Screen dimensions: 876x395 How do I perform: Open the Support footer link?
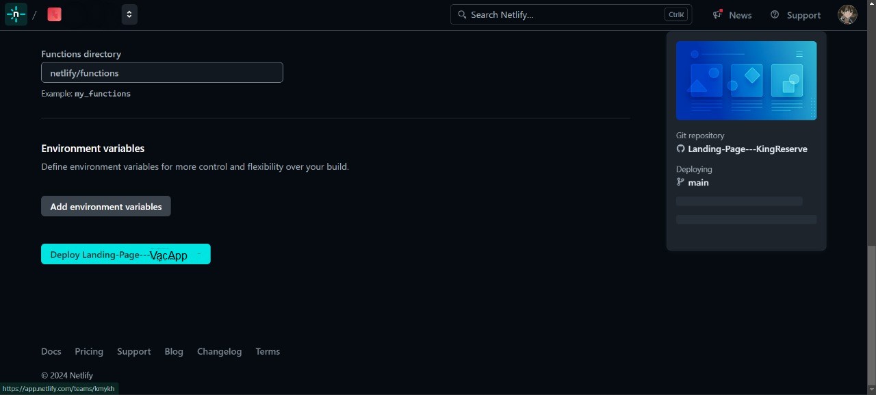[134, 351]
